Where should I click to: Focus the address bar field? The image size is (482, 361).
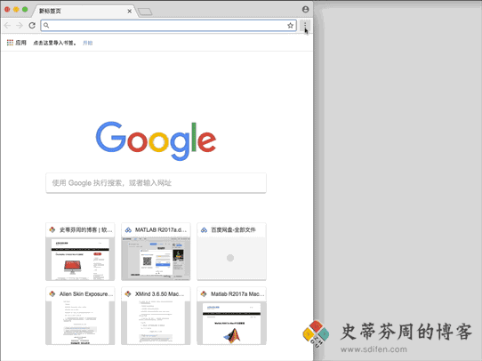[x=168, y=26]
